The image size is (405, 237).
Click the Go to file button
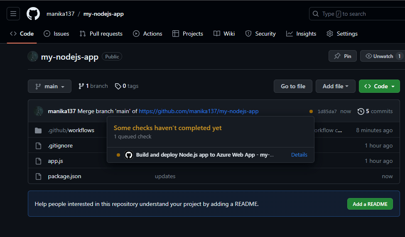pos(293,86)
